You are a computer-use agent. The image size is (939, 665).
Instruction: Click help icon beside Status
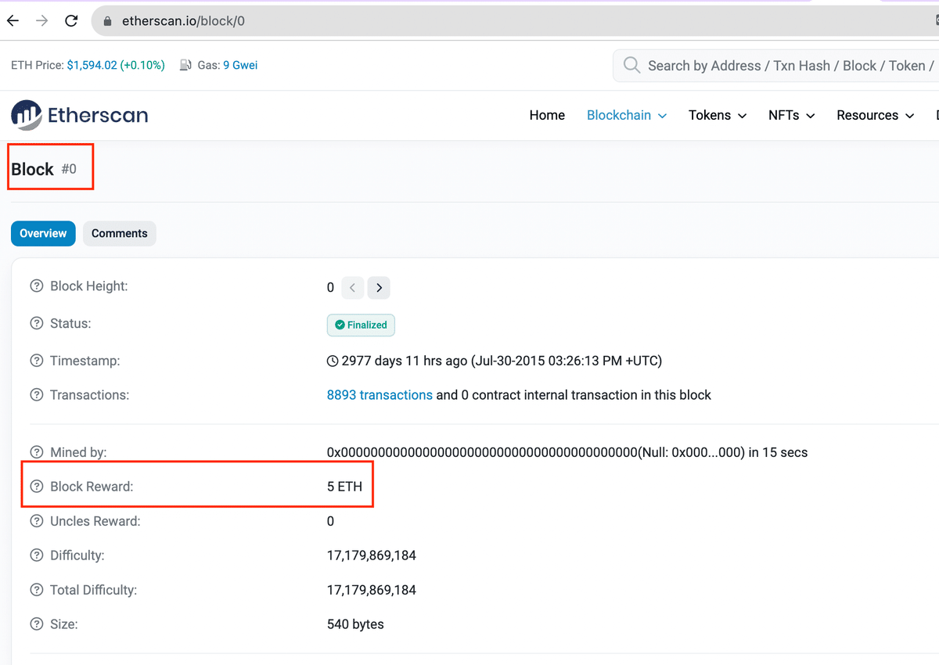36,323
